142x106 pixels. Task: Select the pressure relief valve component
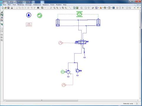pyautogui.click(x=79, y=71)
